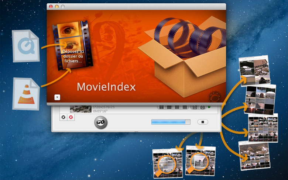Click the "(720x)576i25" format text
288x180 pixels.
click(104, 107)
